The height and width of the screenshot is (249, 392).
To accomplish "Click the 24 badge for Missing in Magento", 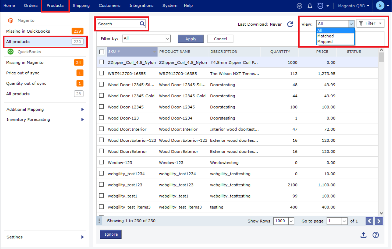I will pos(79,62).
